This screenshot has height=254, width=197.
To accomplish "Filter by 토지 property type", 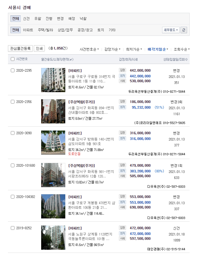I will point(101,30).
